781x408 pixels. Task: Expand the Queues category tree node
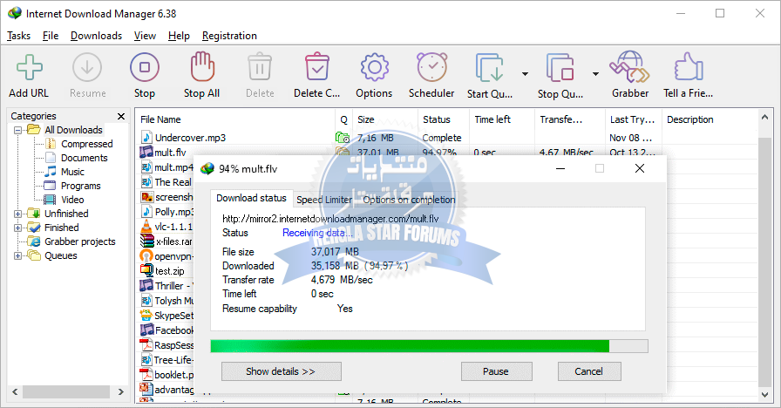[x=17, y=255]
